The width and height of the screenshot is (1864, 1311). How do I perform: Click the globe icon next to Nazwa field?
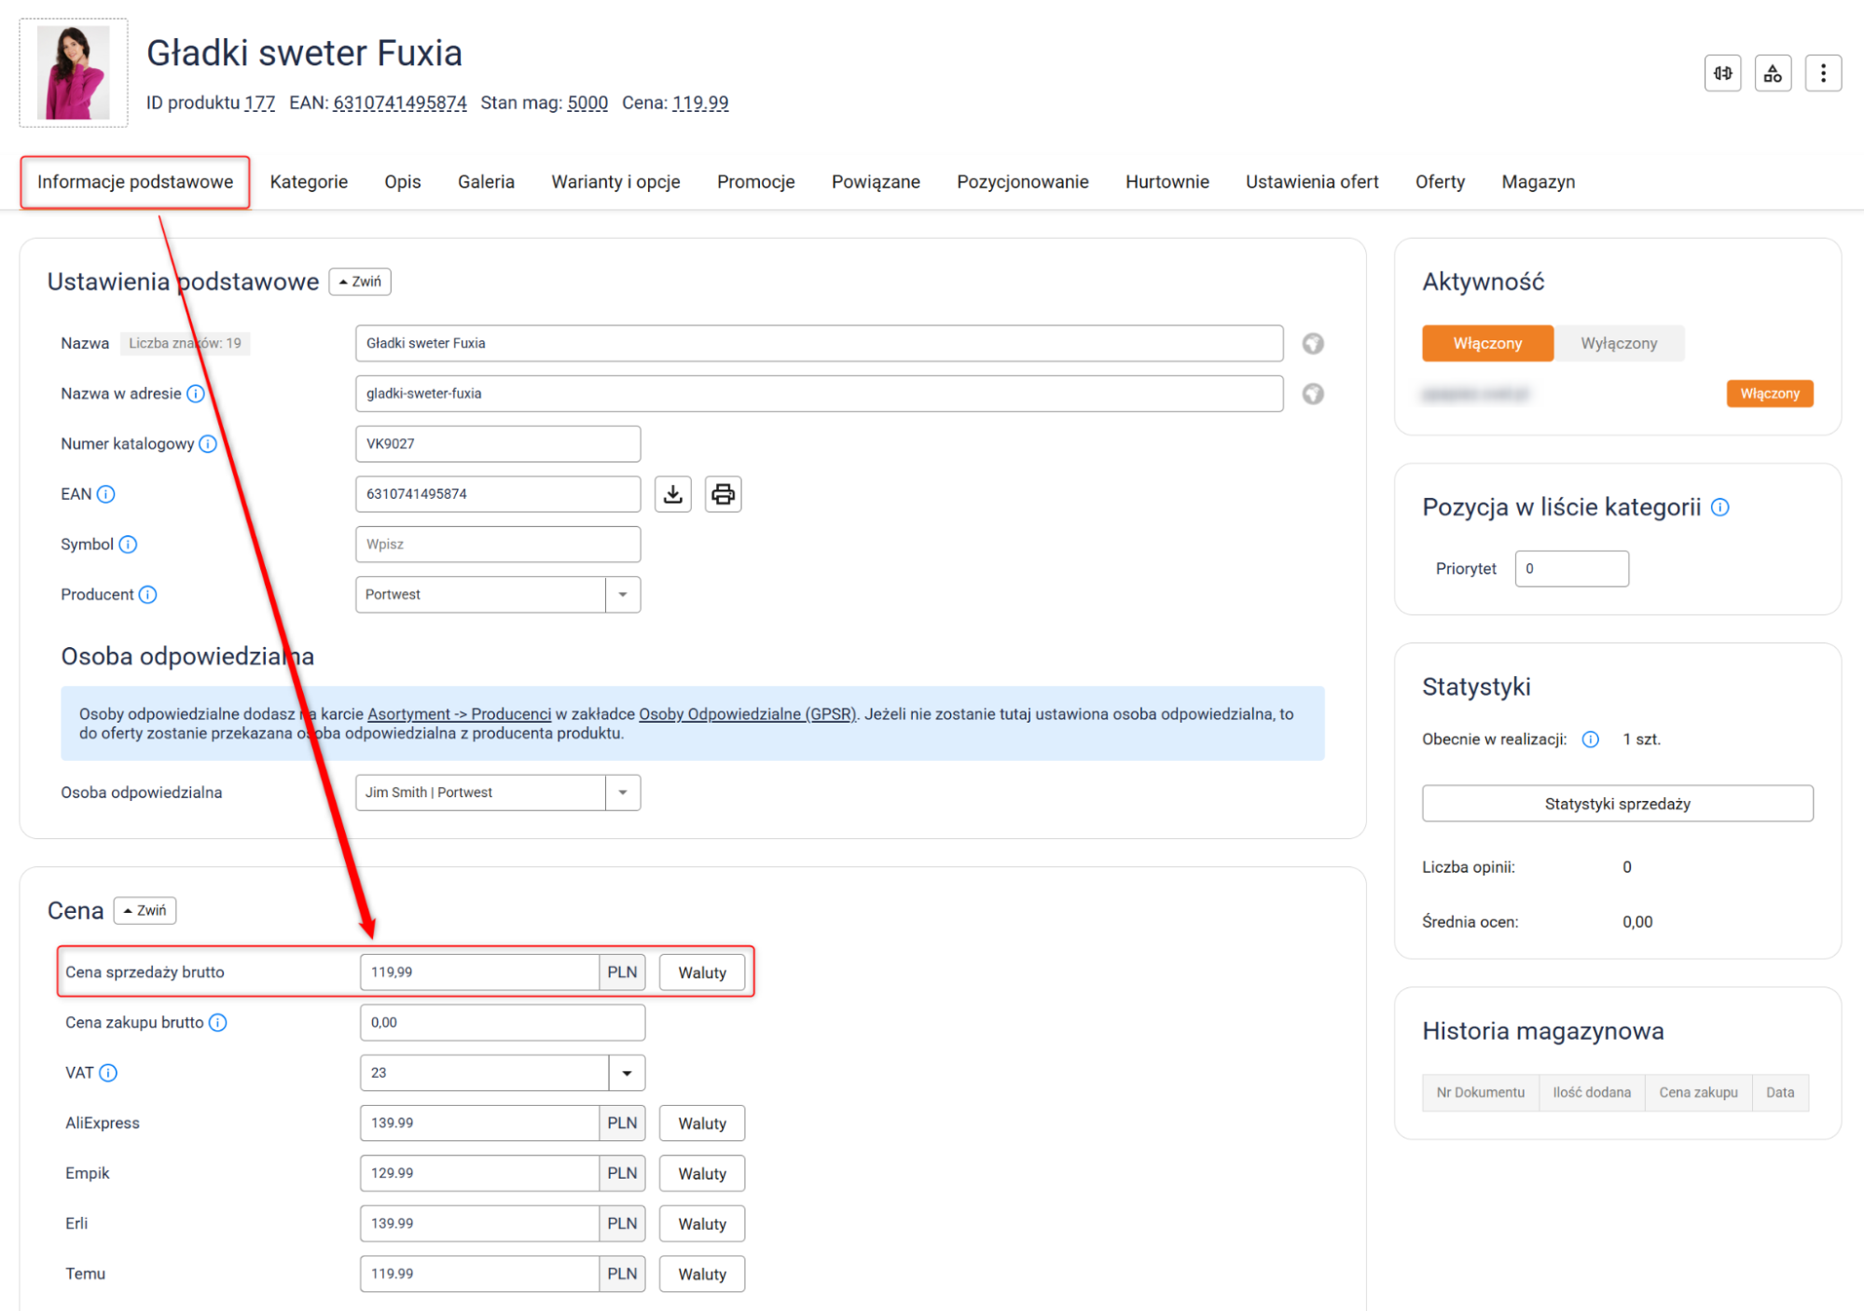click(x=1313, y=344)
